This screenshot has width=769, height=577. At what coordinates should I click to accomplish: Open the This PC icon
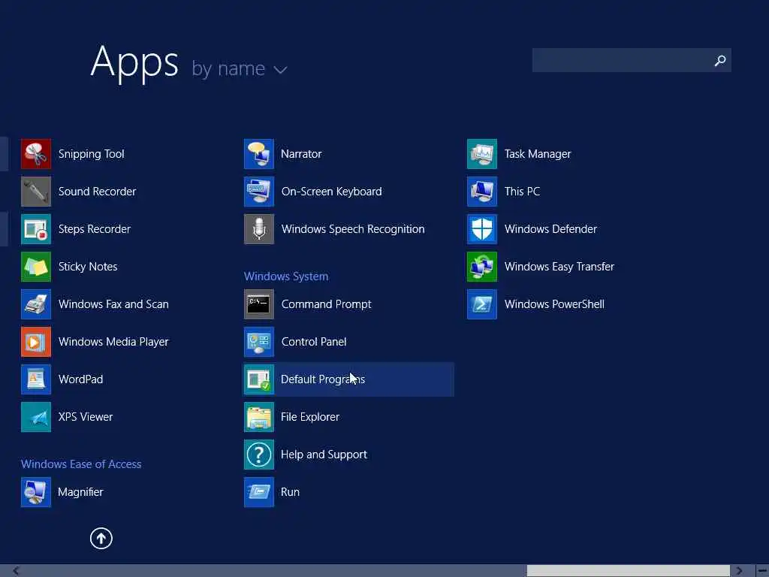(482, 192)
